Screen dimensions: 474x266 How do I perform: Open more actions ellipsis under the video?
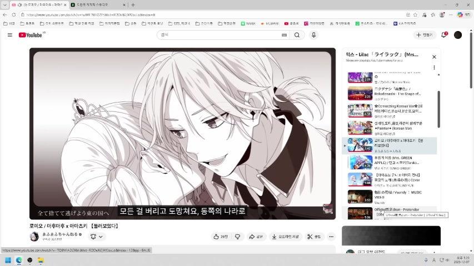click(x=331, y=237)
